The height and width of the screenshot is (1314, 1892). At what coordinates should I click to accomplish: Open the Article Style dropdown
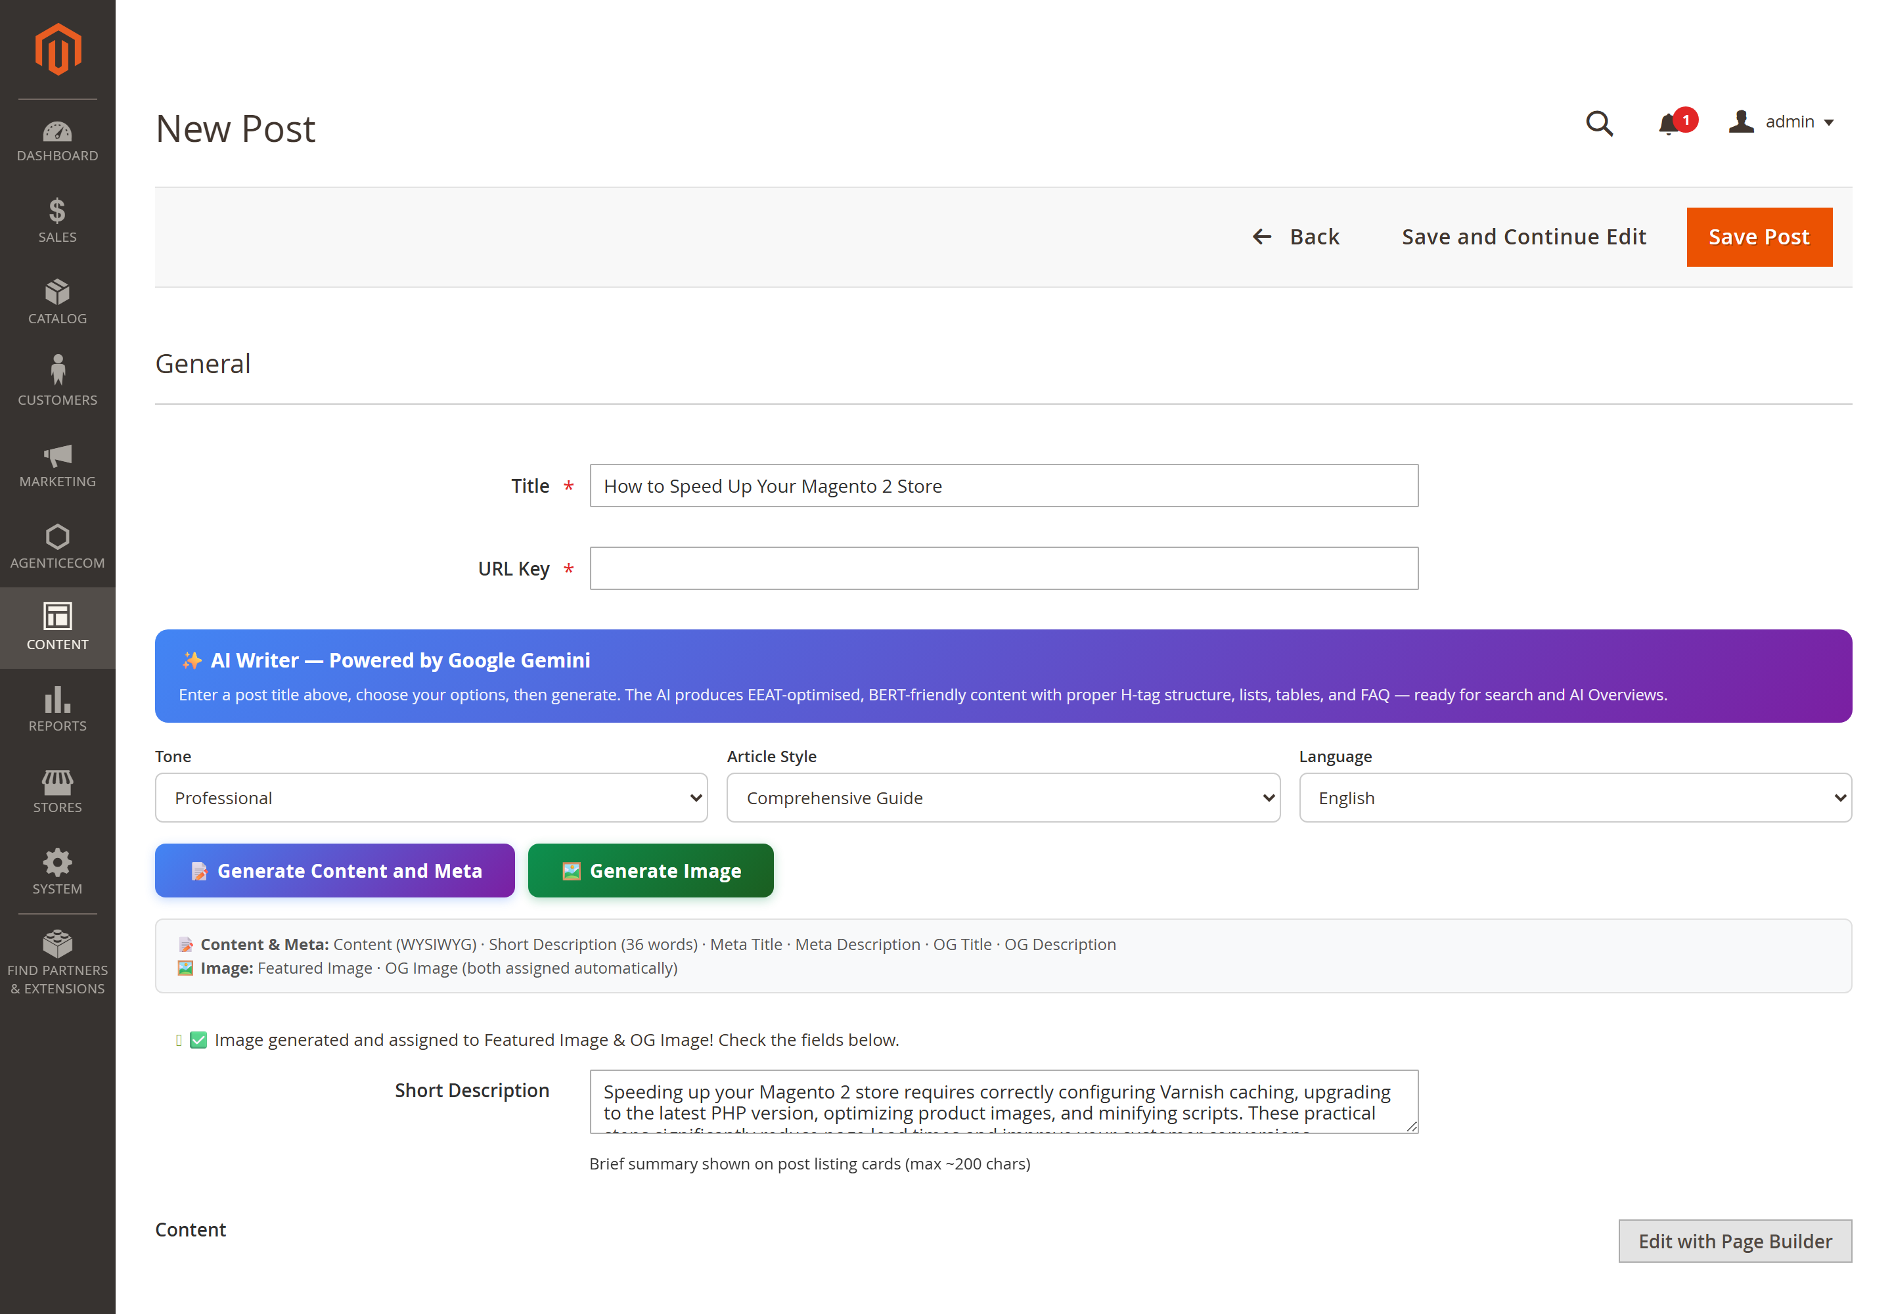(1002, 798)
